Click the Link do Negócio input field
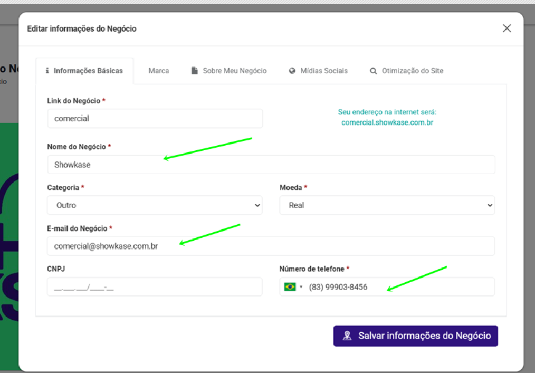Screen dimensions: 535x373 point(155,118)
